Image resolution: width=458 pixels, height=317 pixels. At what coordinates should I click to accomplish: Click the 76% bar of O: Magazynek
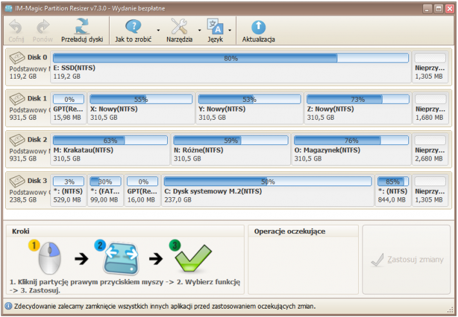tap(352, 140)
